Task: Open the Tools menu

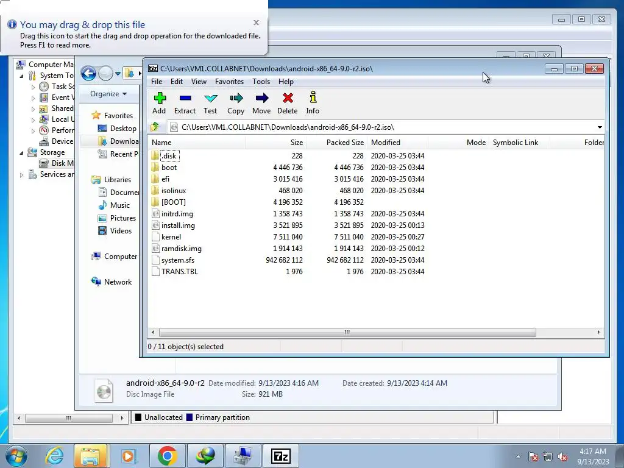Action: [x=261, y=82]
